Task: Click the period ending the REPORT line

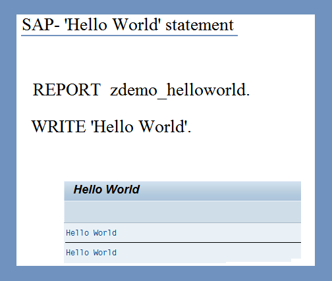Action: [248, 95]
